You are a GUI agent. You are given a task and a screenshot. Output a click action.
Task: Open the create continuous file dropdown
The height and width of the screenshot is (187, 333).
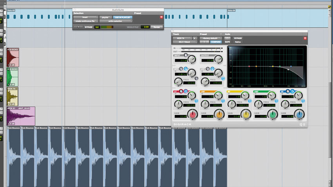(86, 21)
